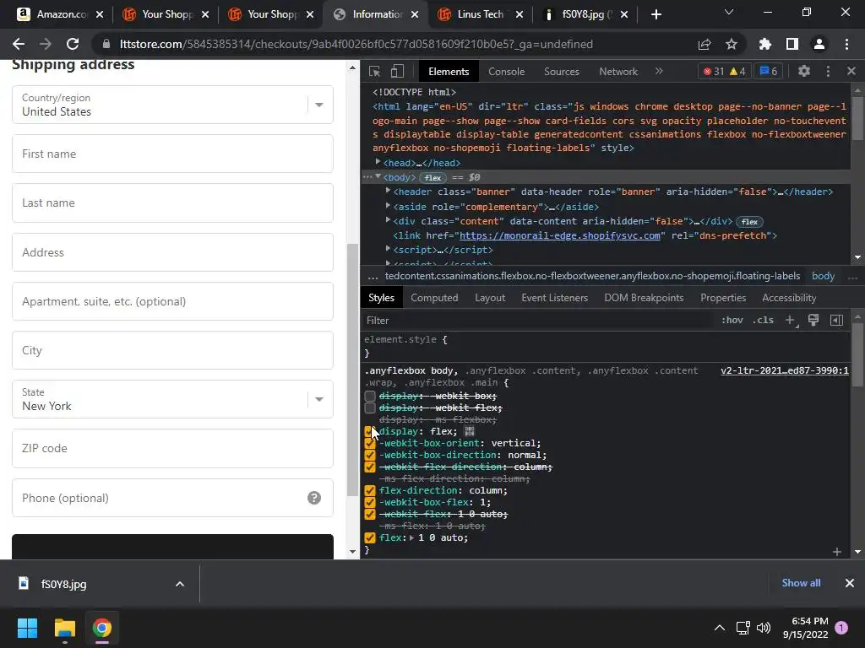This screenshot has width=865, height=648.
Task: Enable the display -webkit-box property checkbox
Action: click(370, 397)
